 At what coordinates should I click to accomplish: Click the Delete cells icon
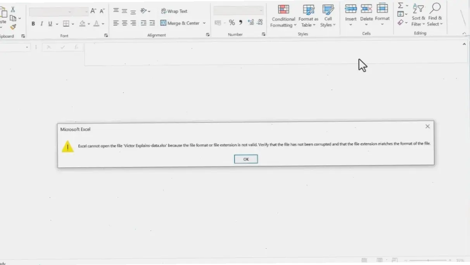point(366,9)
